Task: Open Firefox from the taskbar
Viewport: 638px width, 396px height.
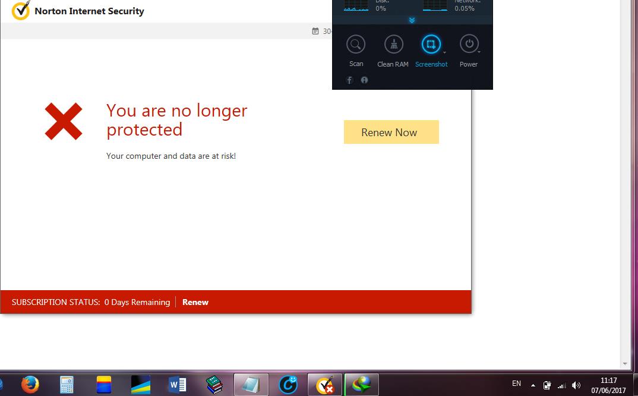Action: click(x=30, y=385)
